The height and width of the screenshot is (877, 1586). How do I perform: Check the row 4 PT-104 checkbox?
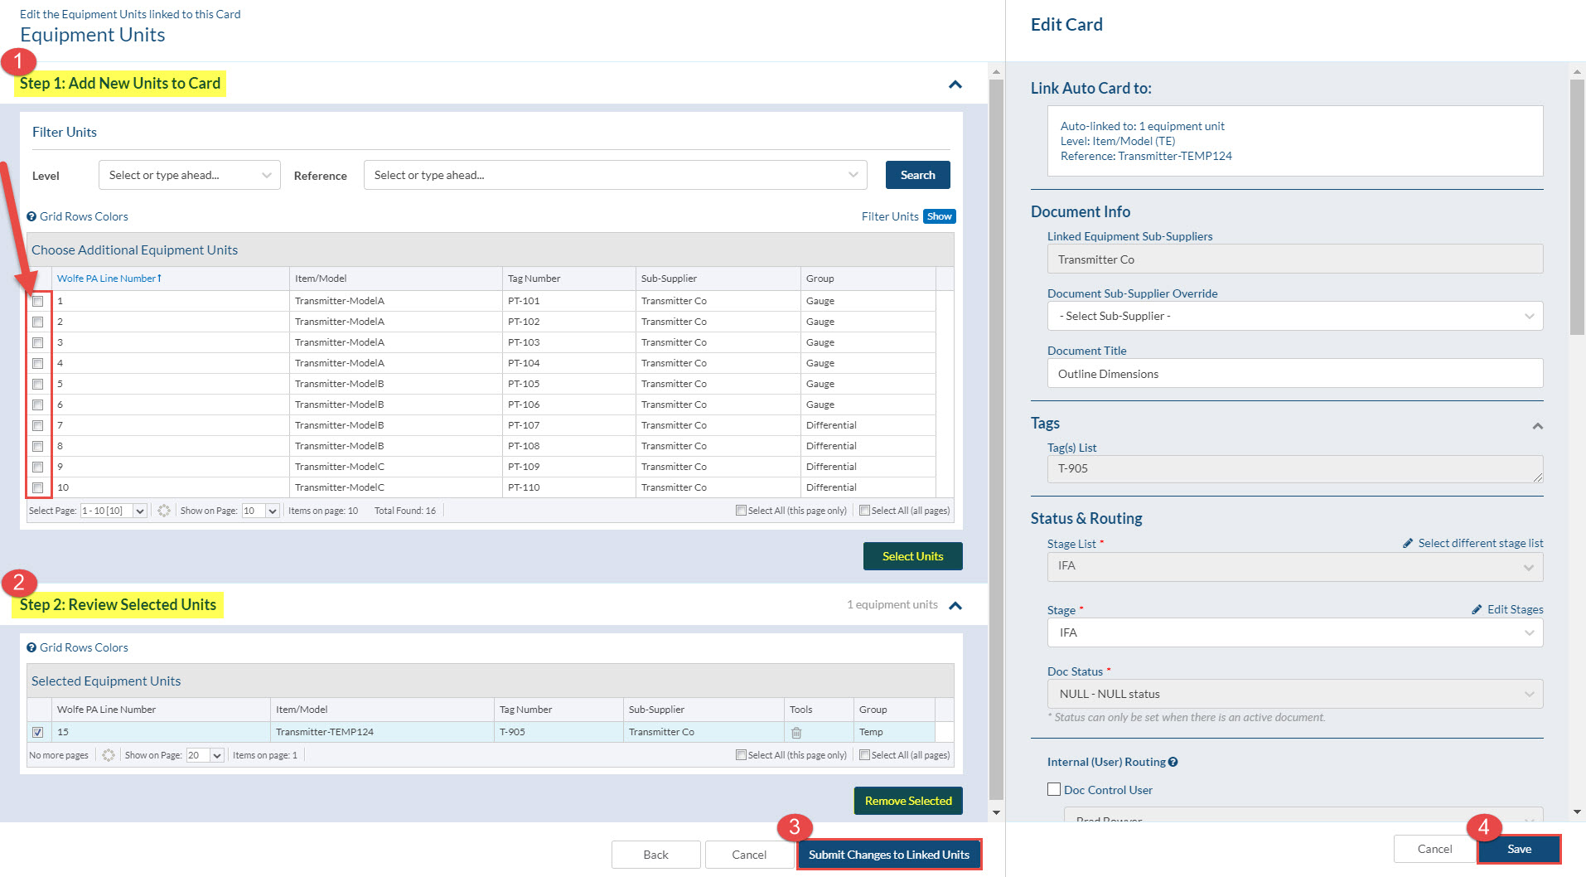37,363
